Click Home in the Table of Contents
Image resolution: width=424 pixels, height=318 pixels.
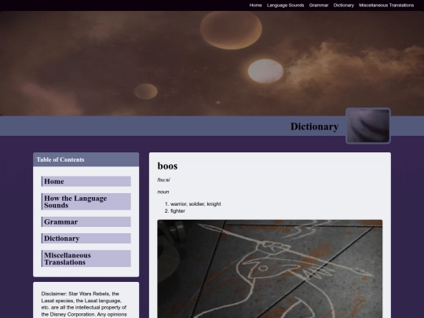[86, 181]
